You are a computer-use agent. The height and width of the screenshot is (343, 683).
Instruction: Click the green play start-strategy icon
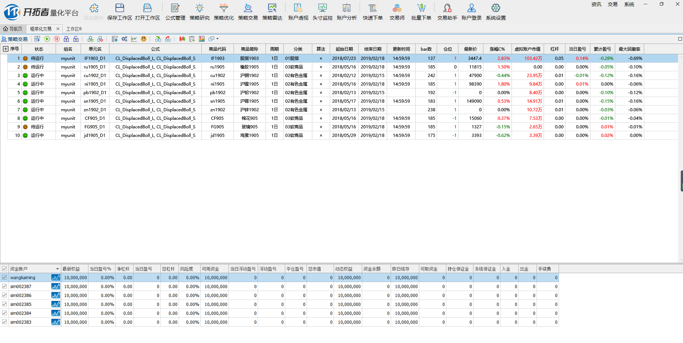pyautogui.click(x=47, y=39)
